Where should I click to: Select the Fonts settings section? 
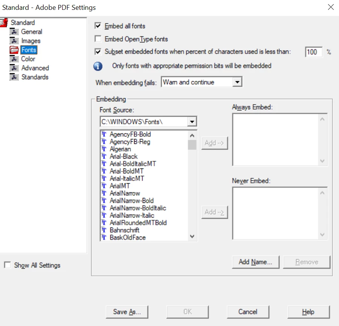pyautogui.click(x=29, y=50)
